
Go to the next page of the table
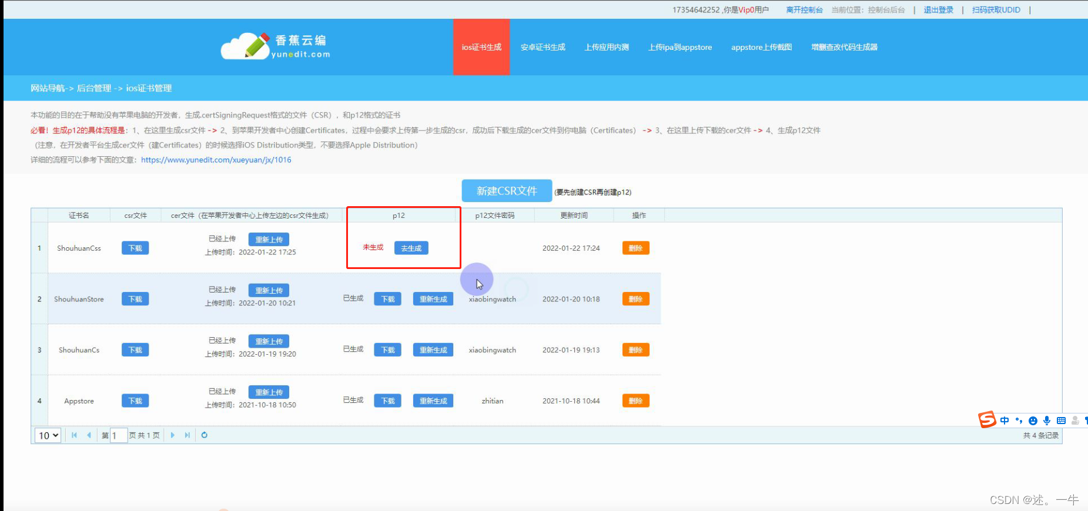[x=172, y=435]
